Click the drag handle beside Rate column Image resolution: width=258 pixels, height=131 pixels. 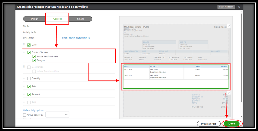coord(24,86)
